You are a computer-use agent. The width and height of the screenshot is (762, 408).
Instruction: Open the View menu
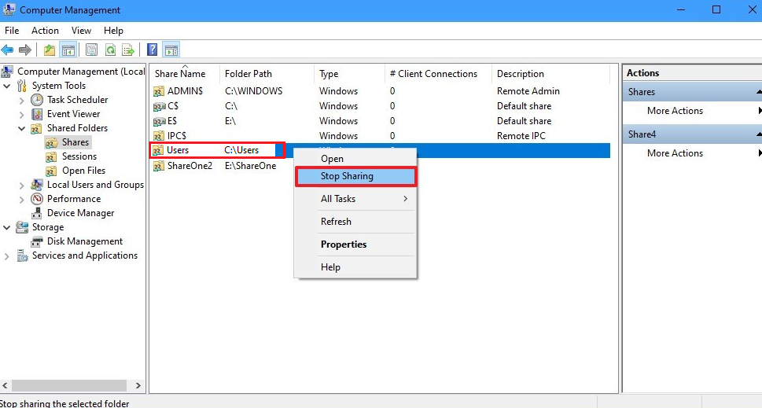click(81, 31)
